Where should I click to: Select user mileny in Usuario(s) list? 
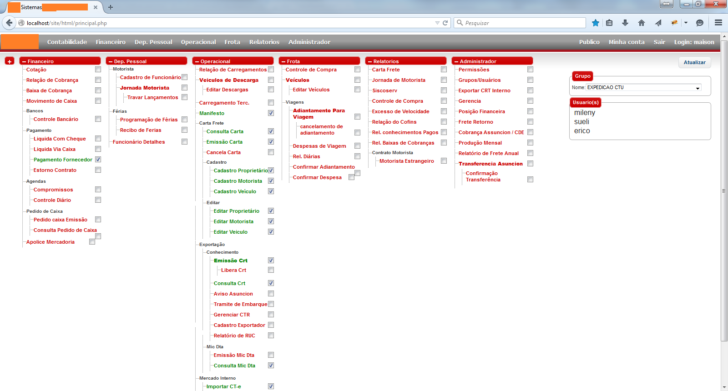point(585,113)
